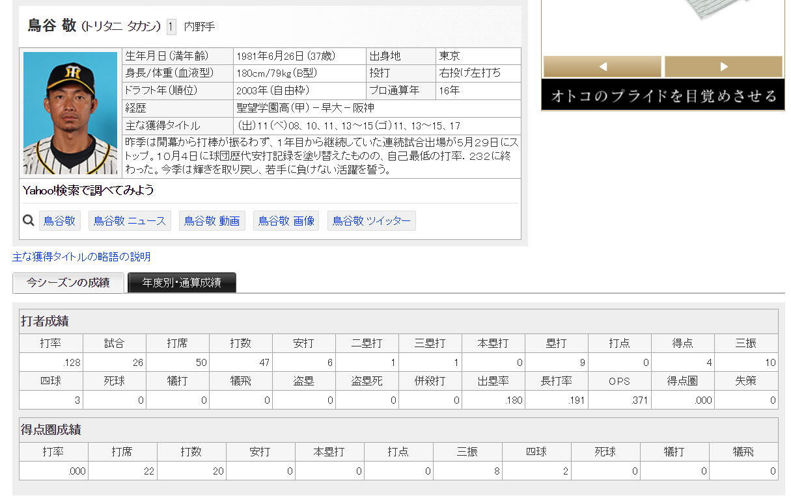Click the OPS value .371
Viewport: 791px width, 496px height.
(619, 400)
